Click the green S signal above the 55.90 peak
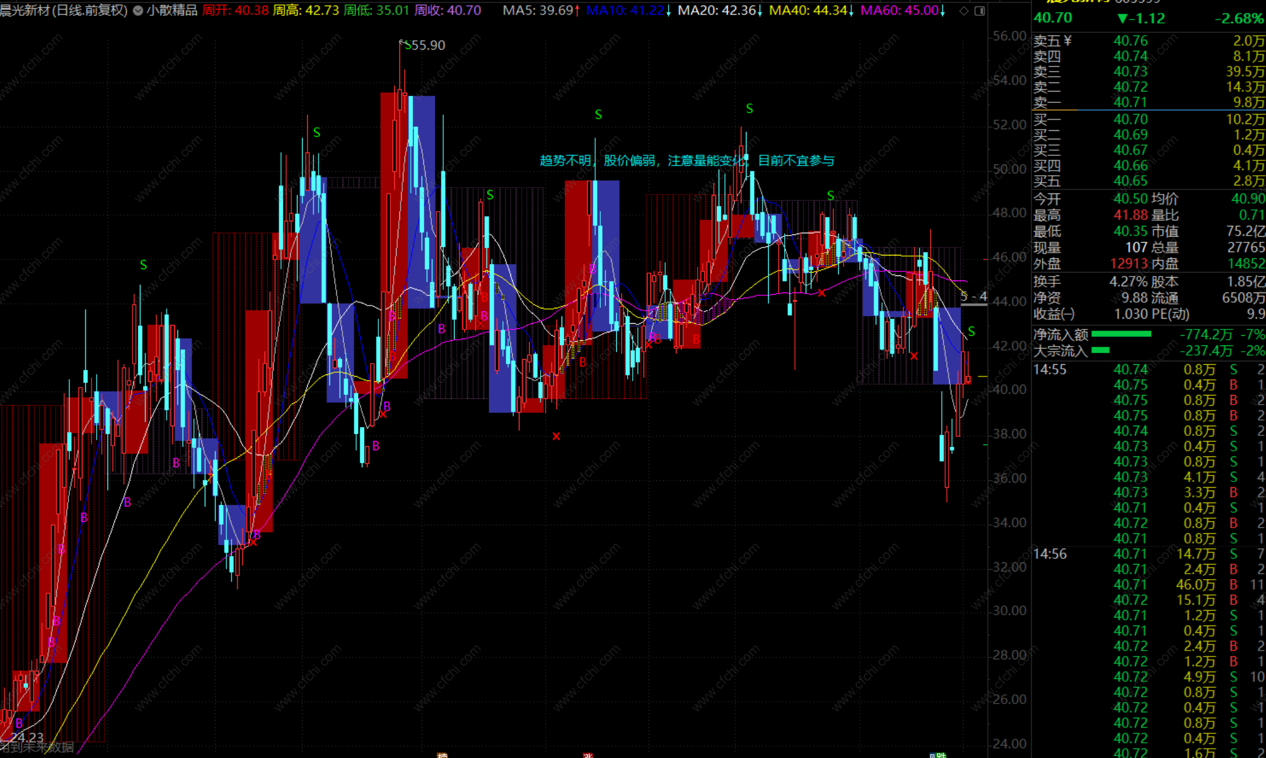 click(x=407, y=46)
